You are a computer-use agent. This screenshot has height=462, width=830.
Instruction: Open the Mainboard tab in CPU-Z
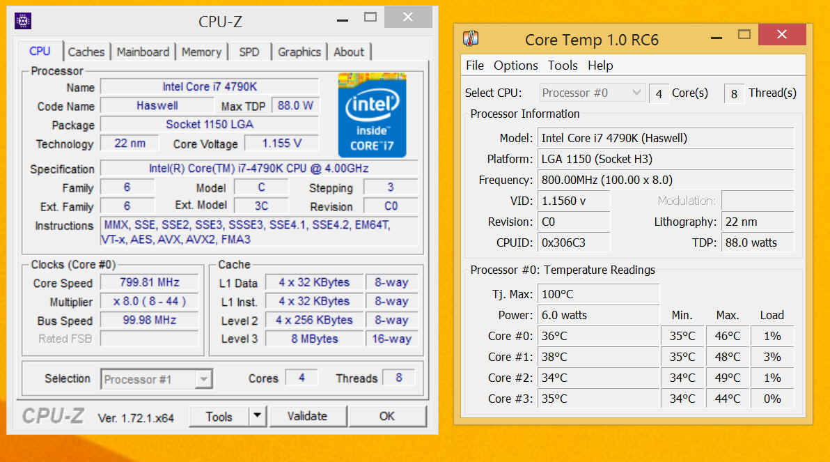point(143,52)
